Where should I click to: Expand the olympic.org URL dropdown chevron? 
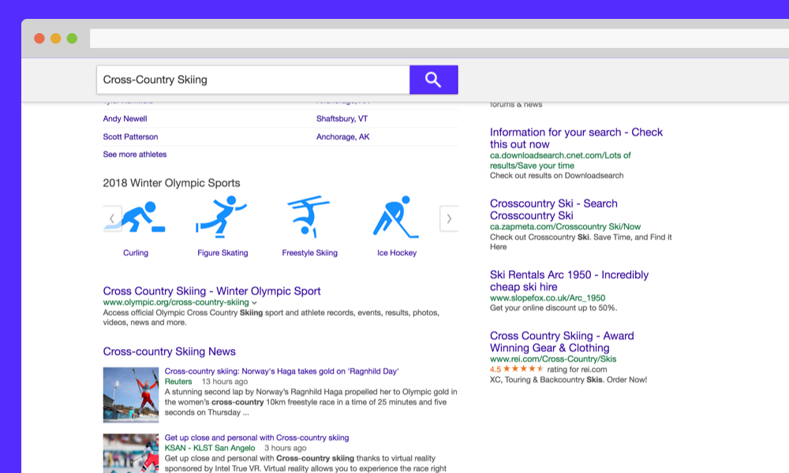(252, 301)
